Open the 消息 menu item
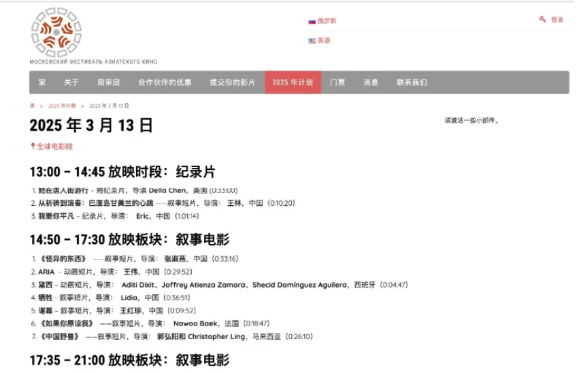The image size is (583, 373). [371, 83]
